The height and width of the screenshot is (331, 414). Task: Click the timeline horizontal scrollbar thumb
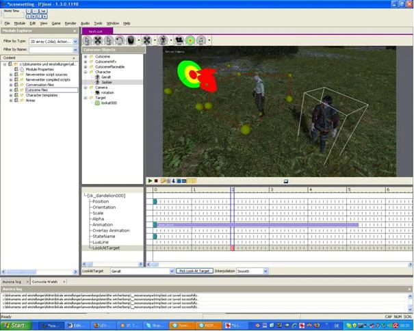[155, 264]
